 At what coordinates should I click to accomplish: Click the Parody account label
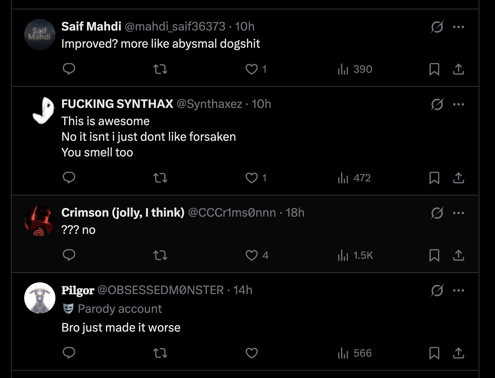(x=120, y=309)
